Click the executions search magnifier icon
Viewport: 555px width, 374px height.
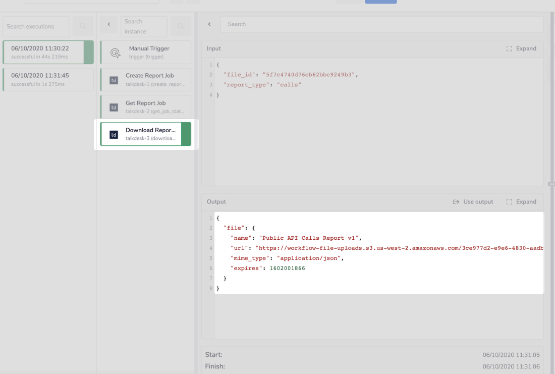tap(82, 26)
